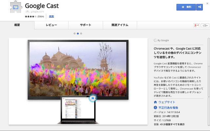210x131 pixels.
Task: Click the blue + 無料 install button
Action: [186, 7]
